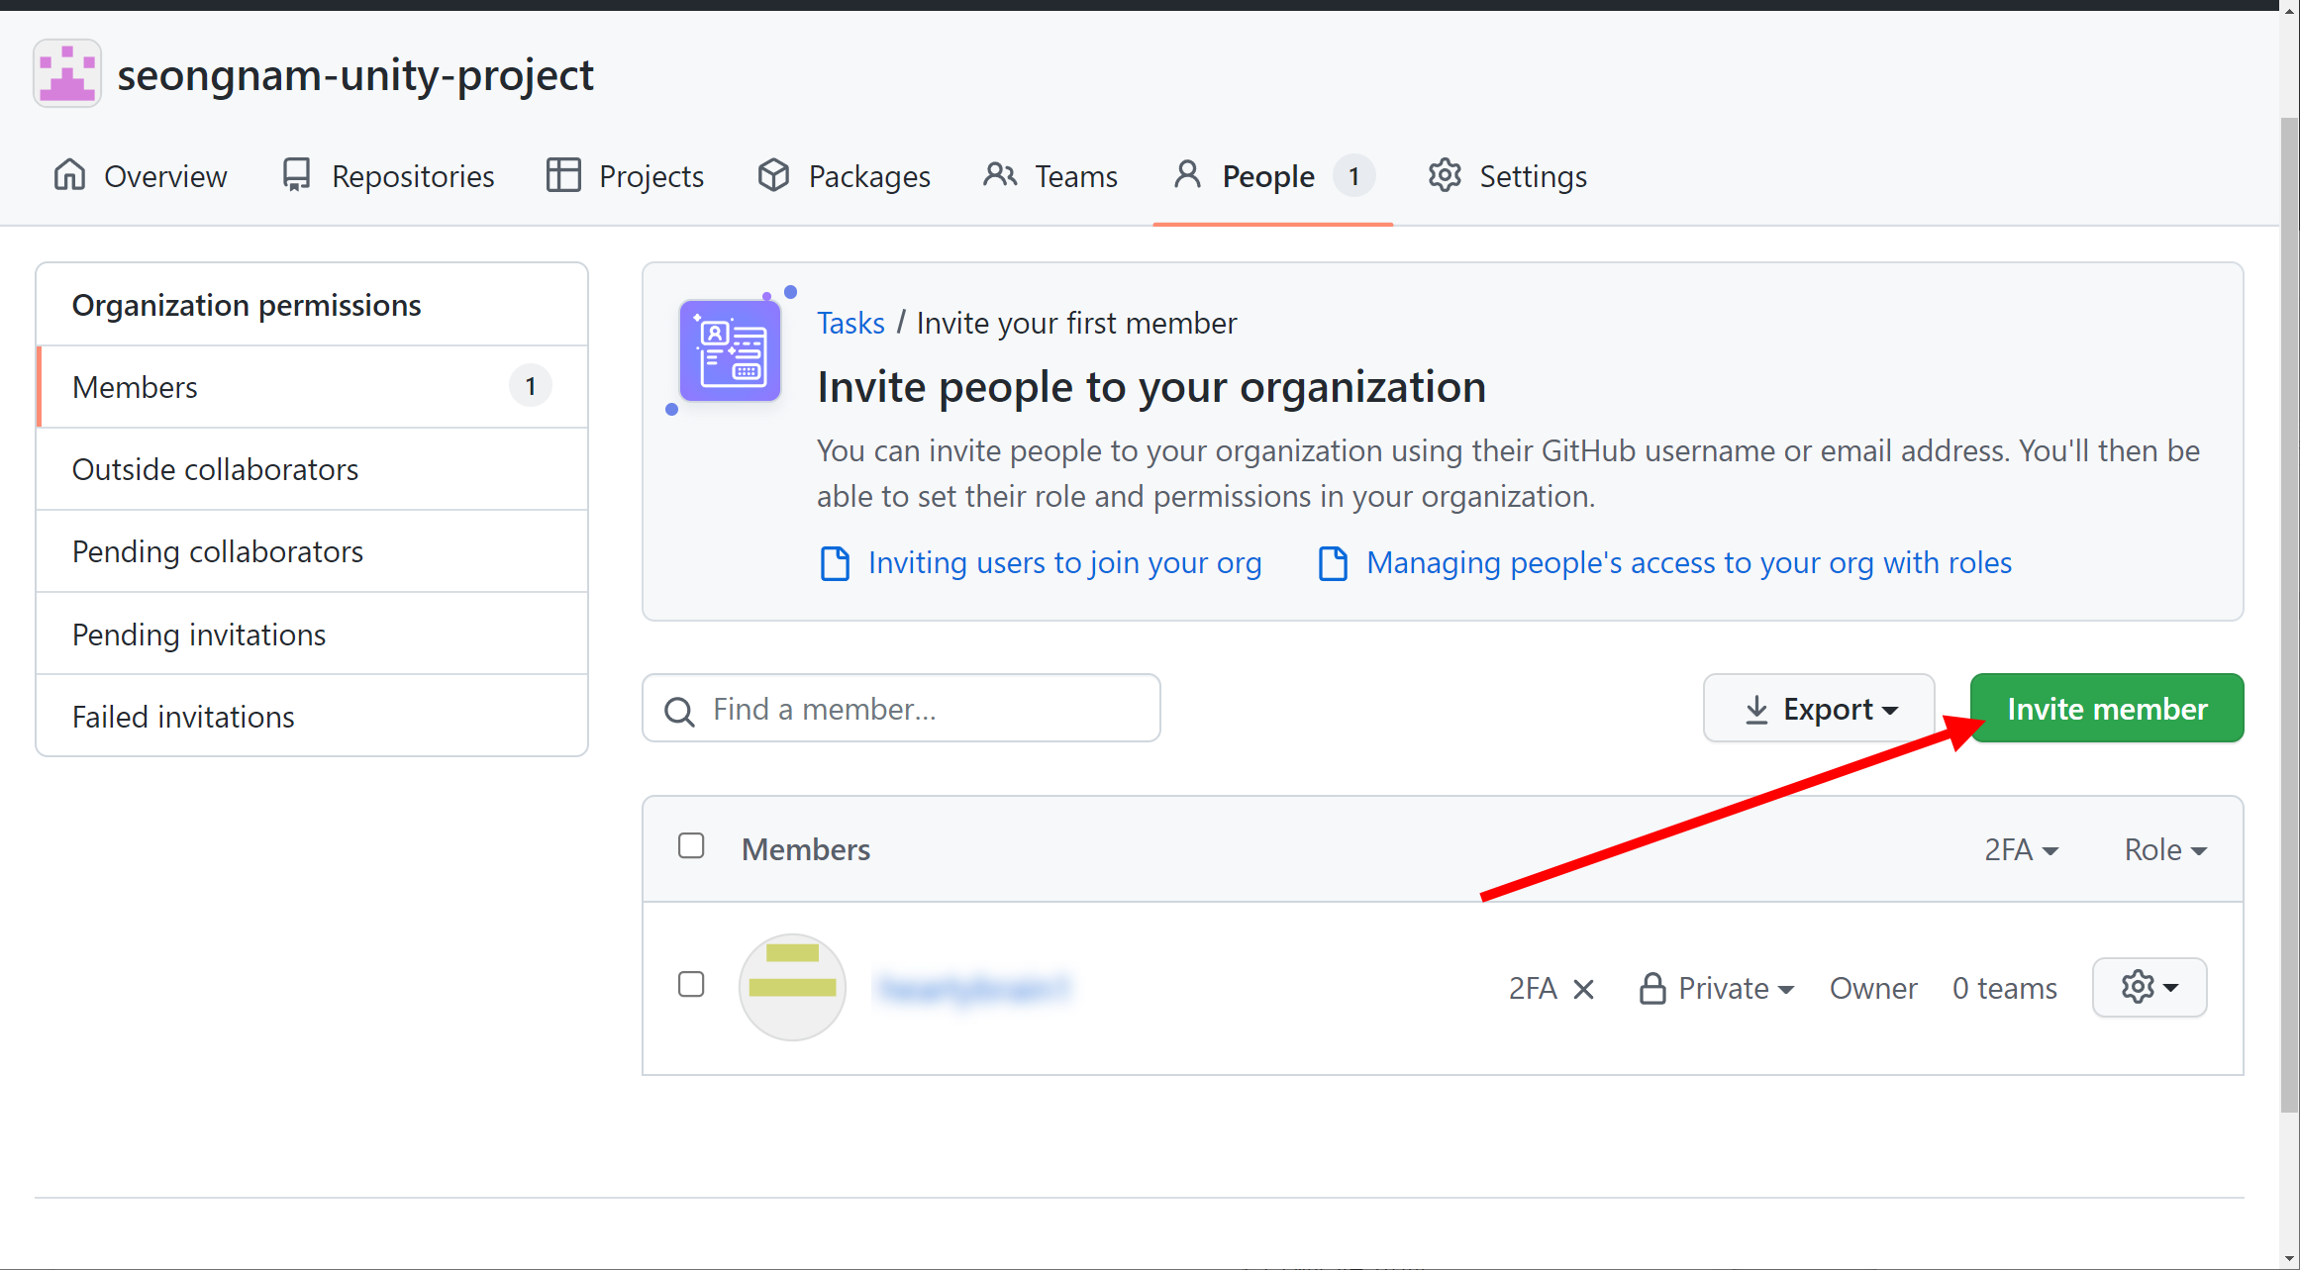The width and height of the screenshot is (2300, 1270).
Task: Click the Packages cube icon
Action: pos(773,175)
